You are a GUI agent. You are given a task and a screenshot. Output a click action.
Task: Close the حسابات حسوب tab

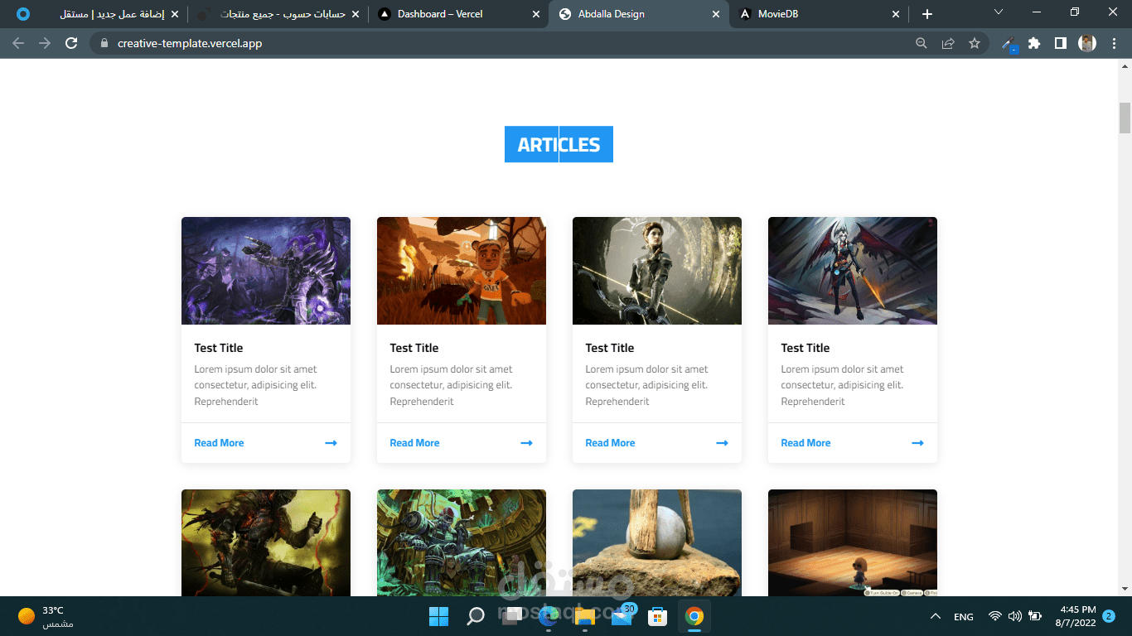tap(356, 14)
